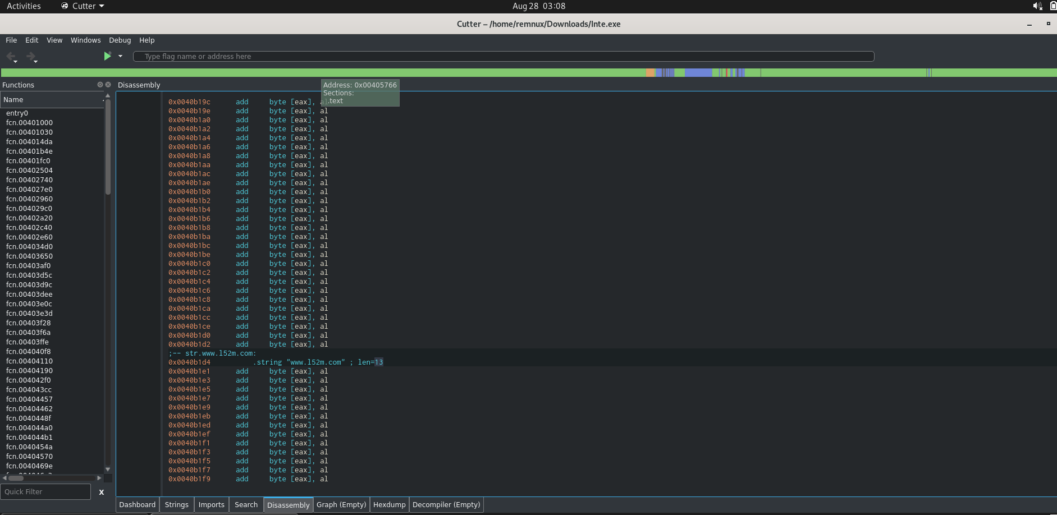1057x515 pixels.
Task: Open the debug mode dropdown arrow
Action: coord(120,56)
